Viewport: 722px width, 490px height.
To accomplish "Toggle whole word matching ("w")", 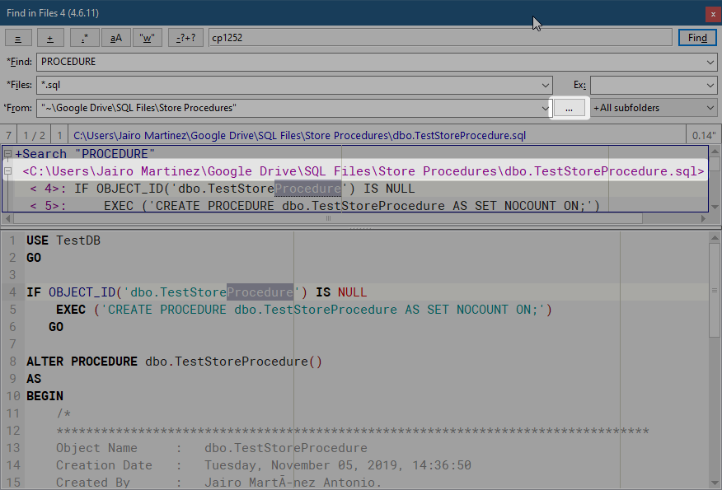I will [147, 38].
